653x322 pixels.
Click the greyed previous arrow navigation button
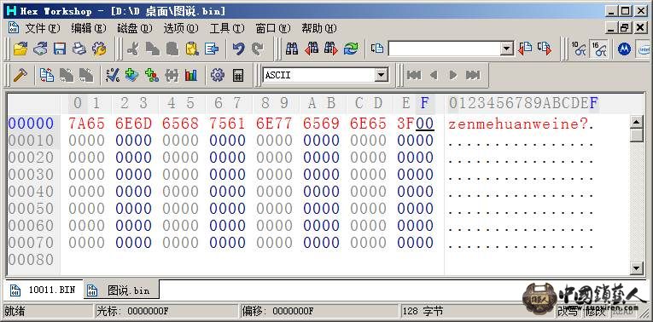(x=434, y=75)
